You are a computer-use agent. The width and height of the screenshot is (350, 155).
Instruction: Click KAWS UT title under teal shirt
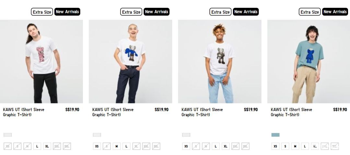pos(291,112)
